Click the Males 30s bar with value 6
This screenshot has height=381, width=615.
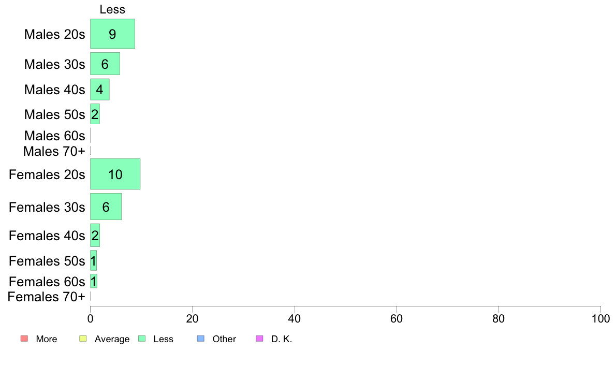(105, 64)
